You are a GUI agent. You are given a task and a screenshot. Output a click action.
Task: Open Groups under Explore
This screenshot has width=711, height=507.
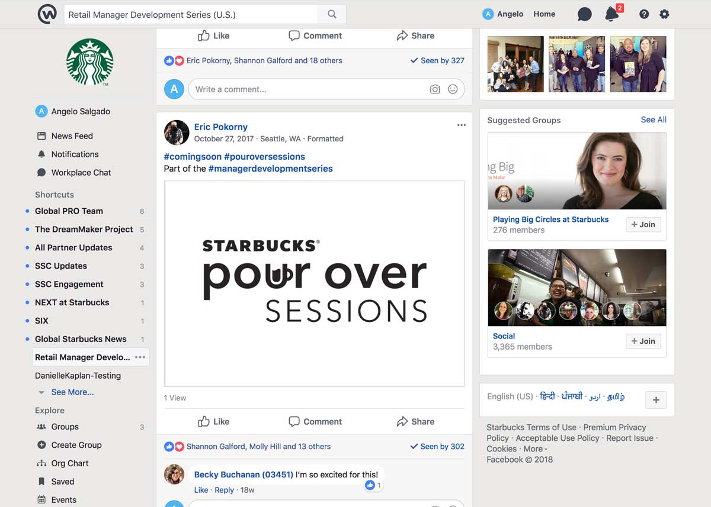point(65,427)
